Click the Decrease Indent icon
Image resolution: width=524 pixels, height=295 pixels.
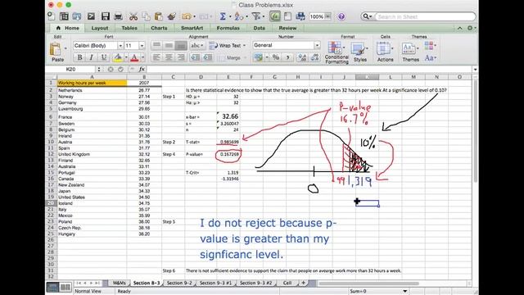[196, 57]
